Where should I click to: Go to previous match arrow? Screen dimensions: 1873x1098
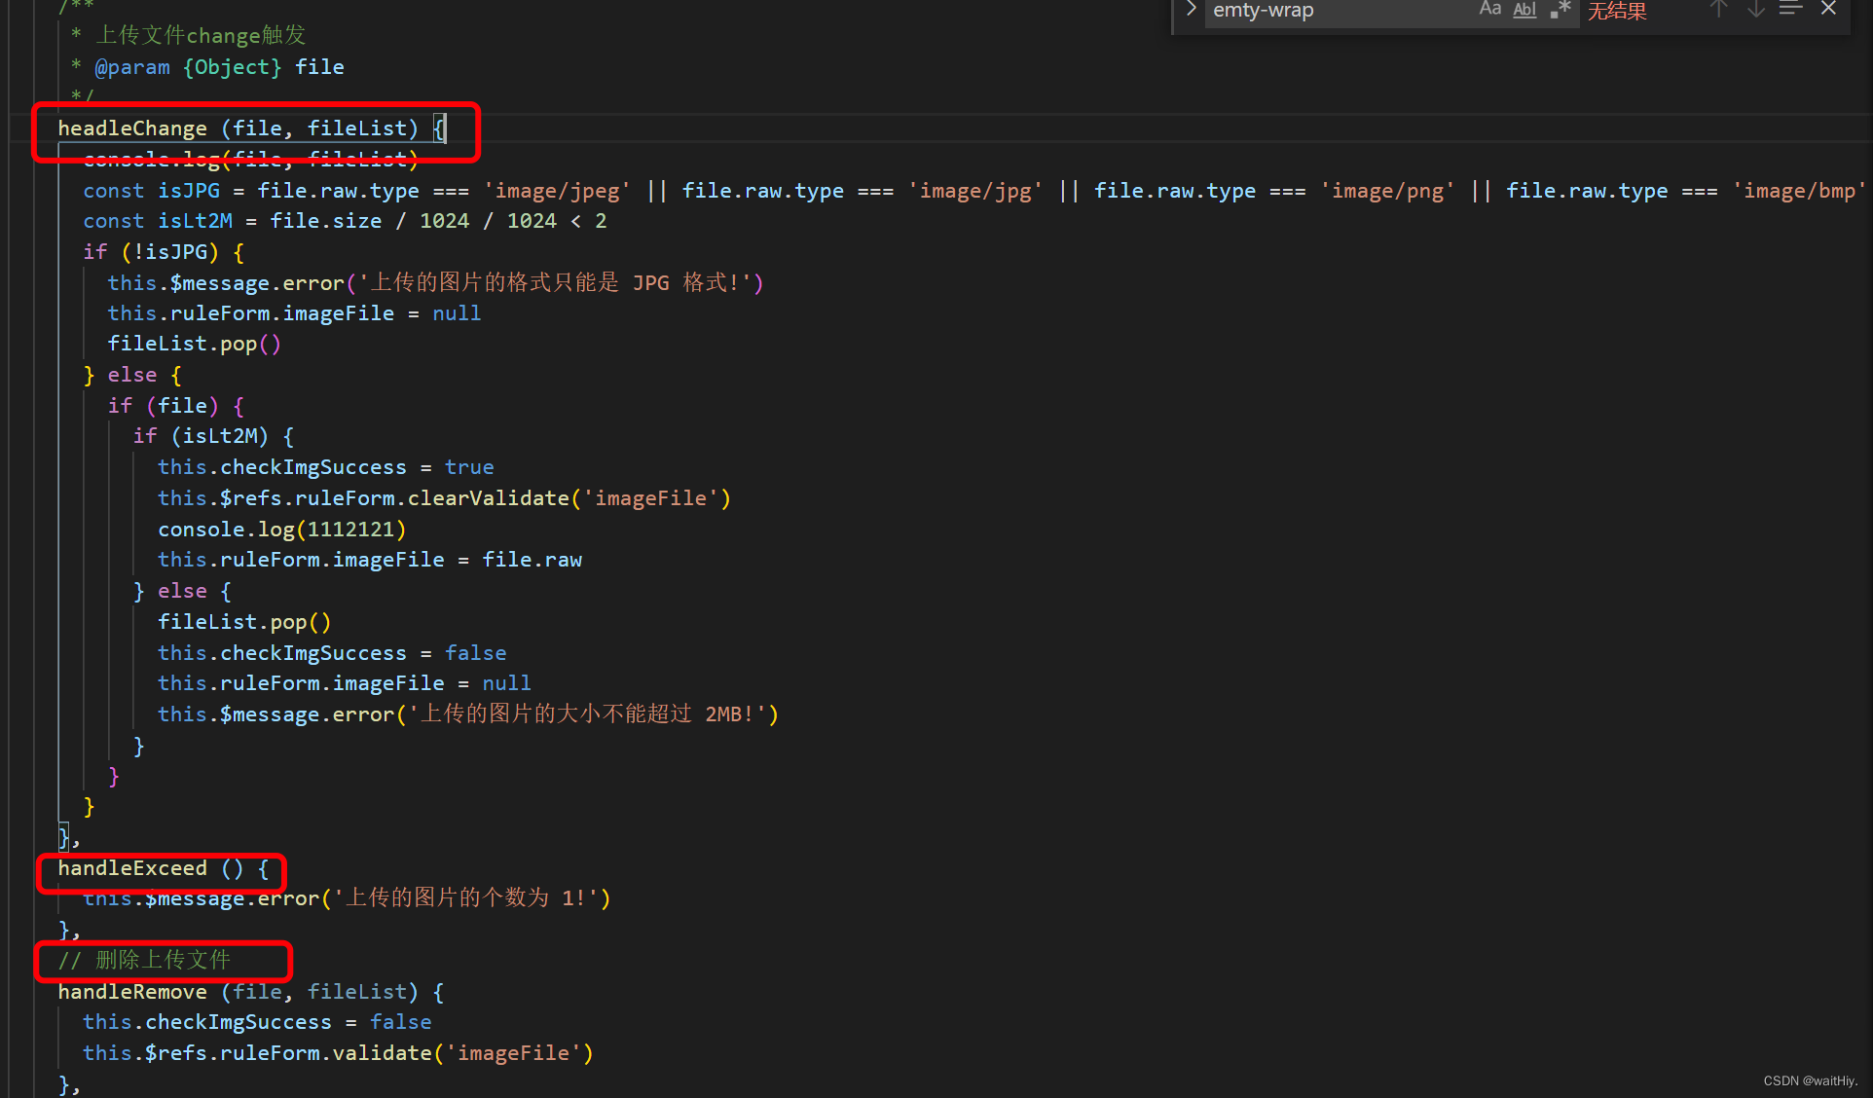[1719, 10]
